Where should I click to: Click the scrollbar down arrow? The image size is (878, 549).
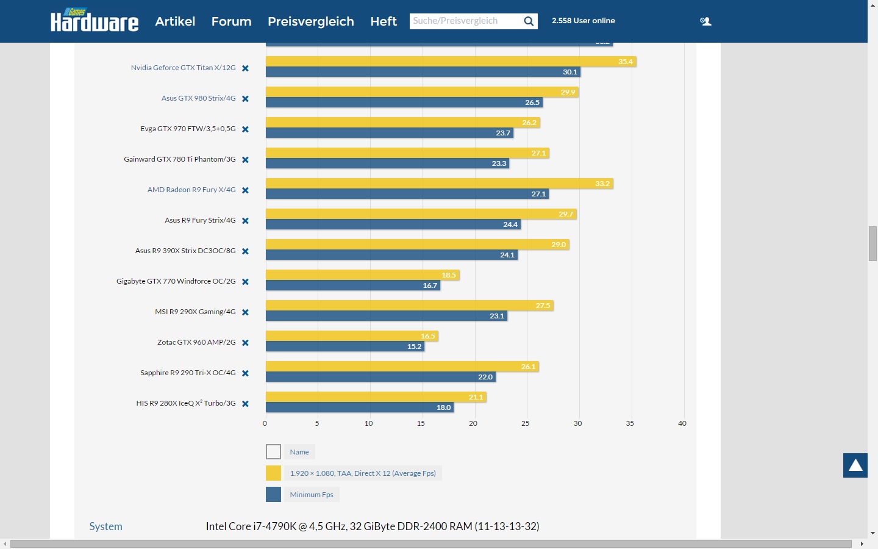pyautogui.click(x=873, y=533)
